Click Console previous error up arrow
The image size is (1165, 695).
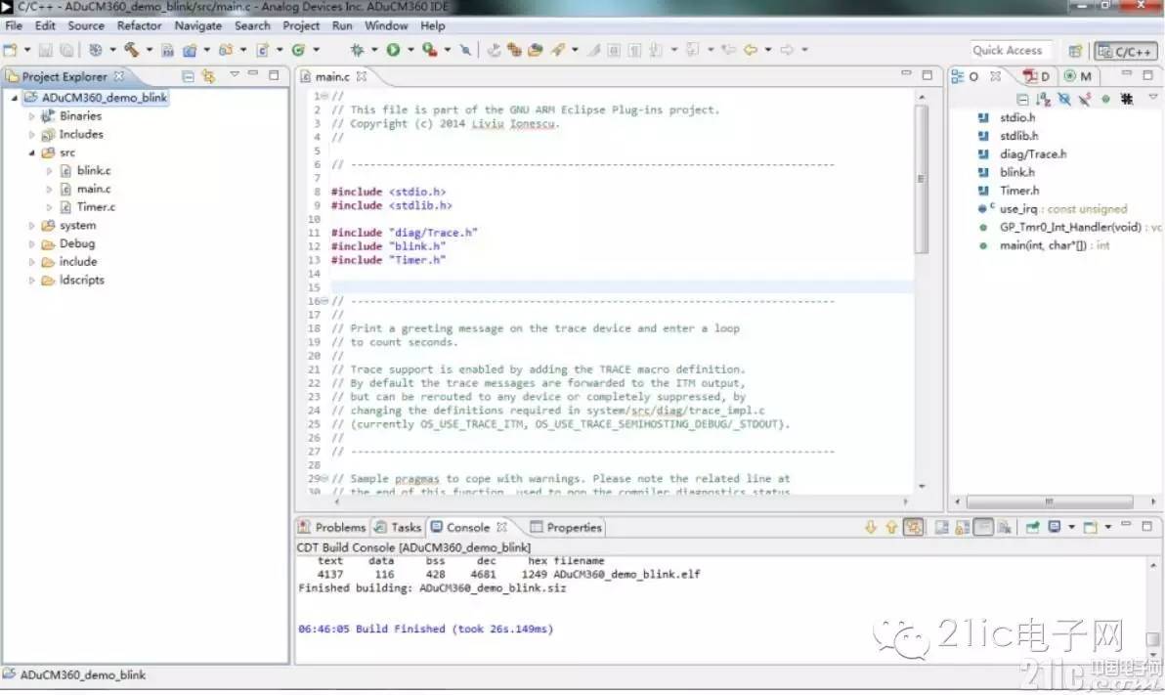coord(891,527)
